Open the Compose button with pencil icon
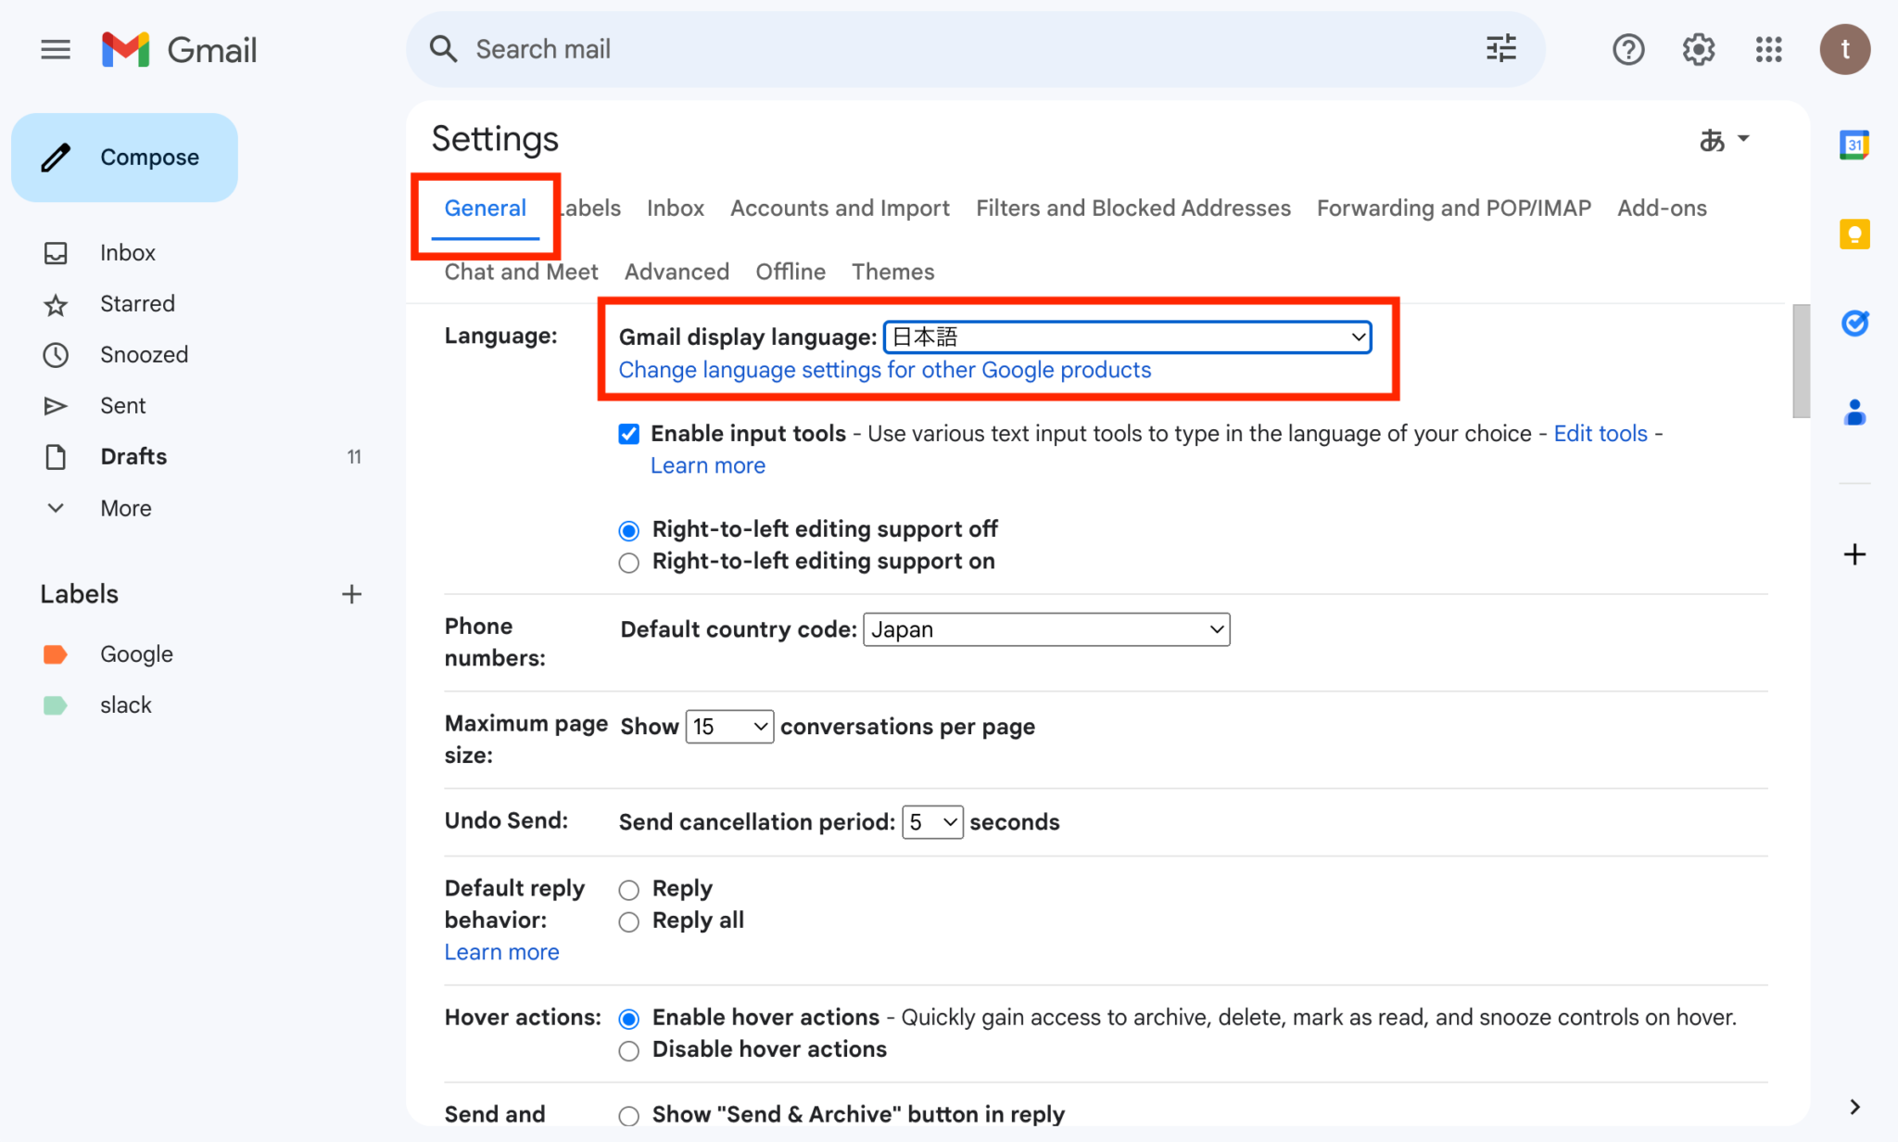1898x1142 pixels. pyautogui.click(x=124, y=157)
